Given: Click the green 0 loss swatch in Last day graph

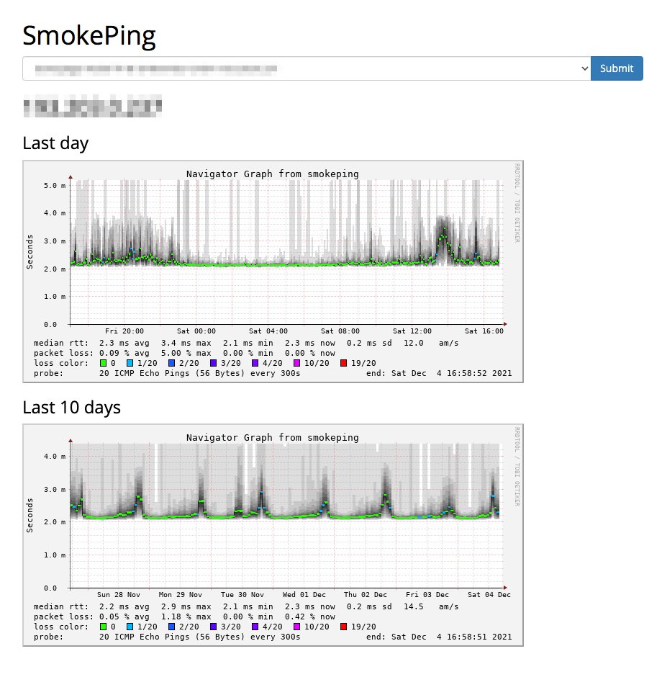Looking at the screenshot, I should 104,363.
